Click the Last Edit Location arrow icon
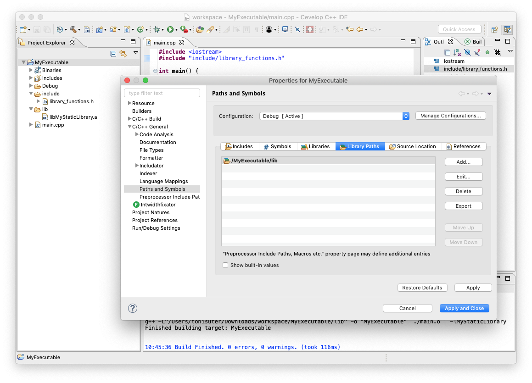The image size is (532, 383). (x=349, y=29)
